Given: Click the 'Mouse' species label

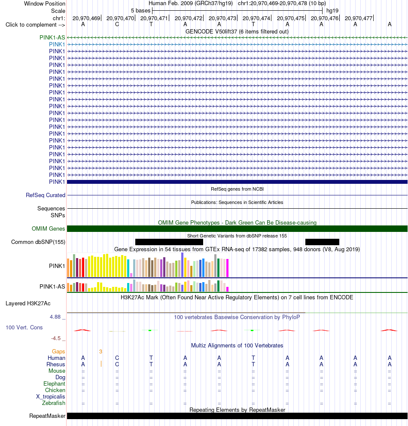Looking at the screenshot, I should (57, 371).
